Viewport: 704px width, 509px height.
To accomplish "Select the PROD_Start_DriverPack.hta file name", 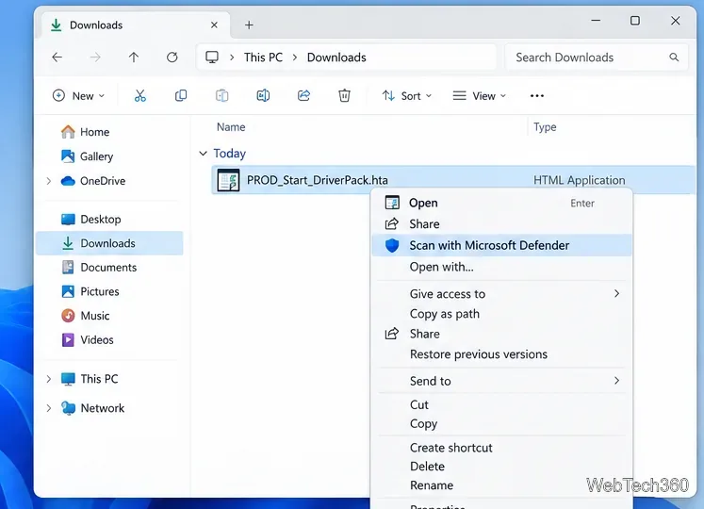I will point(317,180).
